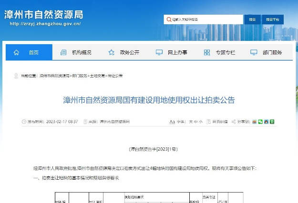Click the home icon in navigation bar

(16, 52)
